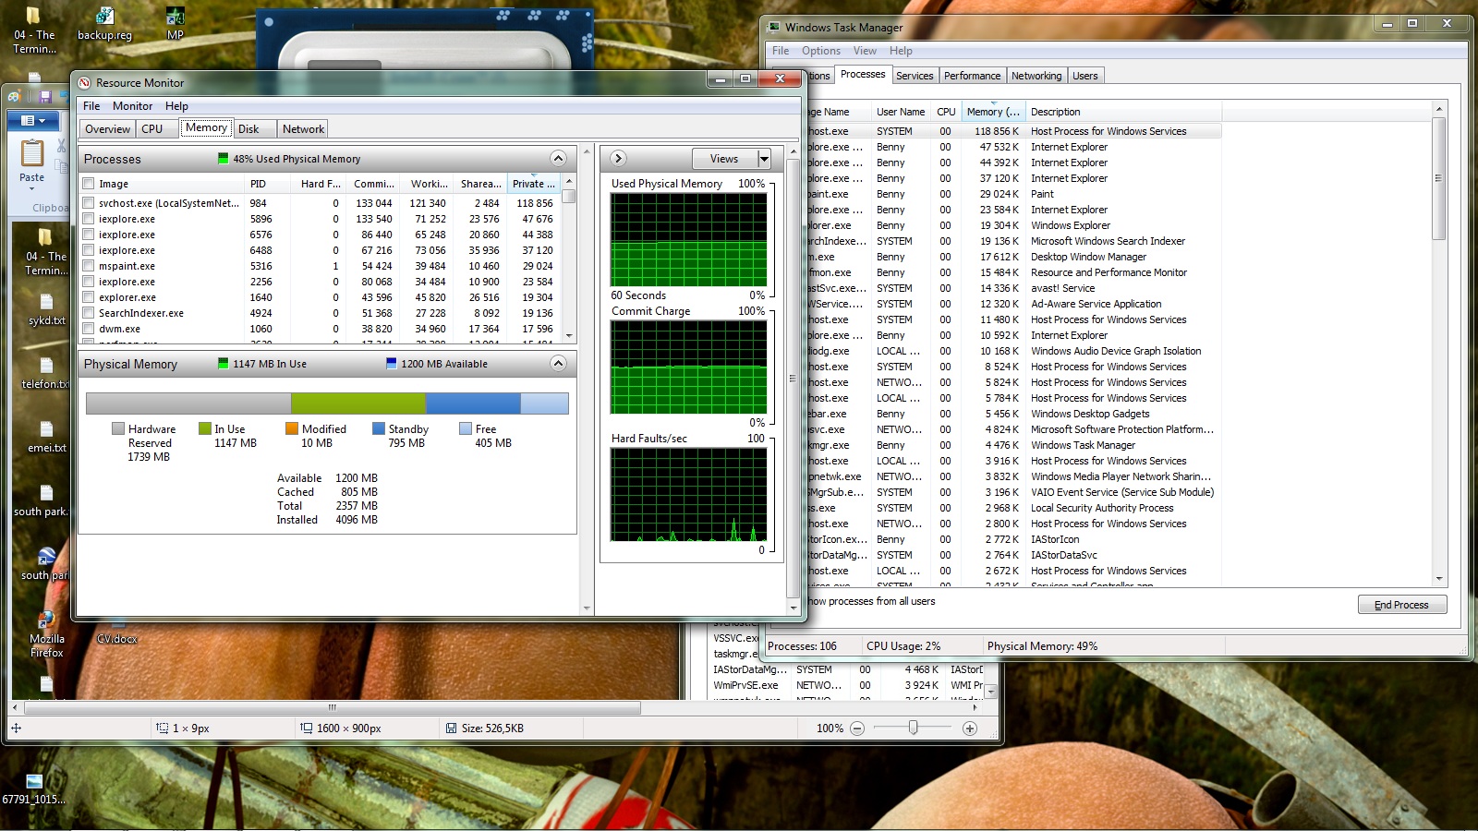Click the Standby legend color swatch

379,428
